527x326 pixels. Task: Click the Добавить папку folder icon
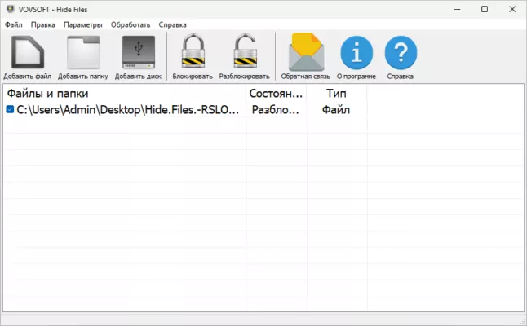click(83, 52)
